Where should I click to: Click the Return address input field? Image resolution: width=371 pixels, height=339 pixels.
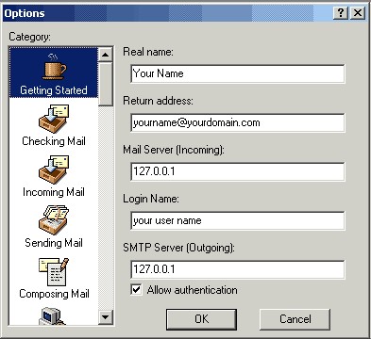click(238, 122)
